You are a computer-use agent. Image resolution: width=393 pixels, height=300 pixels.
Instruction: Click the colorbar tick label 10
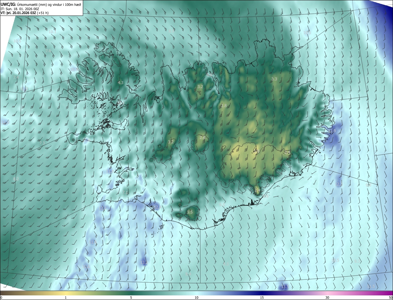pos(196,298)
